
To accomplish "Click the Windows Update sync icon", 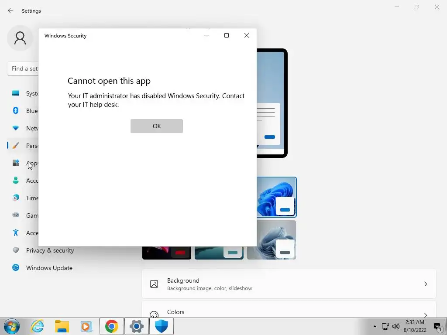I will pyautogui.click(x=16, y=267).
